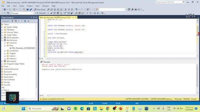Image resolution: width=200 pixels, height=112 pixels.
Task: Toggle pin on the query document tab
Action: (x=73, y=17)
